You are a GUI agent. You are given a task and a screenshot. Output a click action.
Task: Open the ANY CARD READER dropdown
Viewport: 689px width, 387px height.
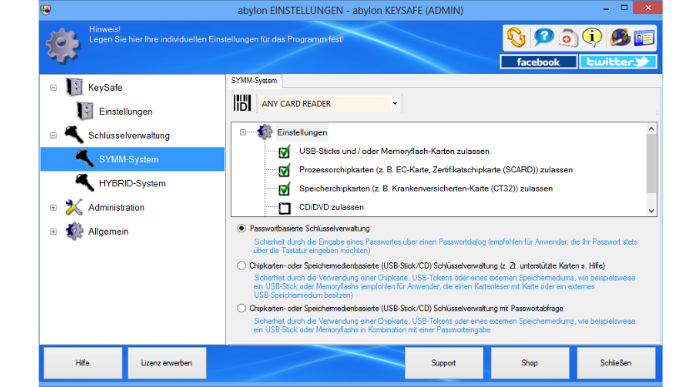point(394,104)
